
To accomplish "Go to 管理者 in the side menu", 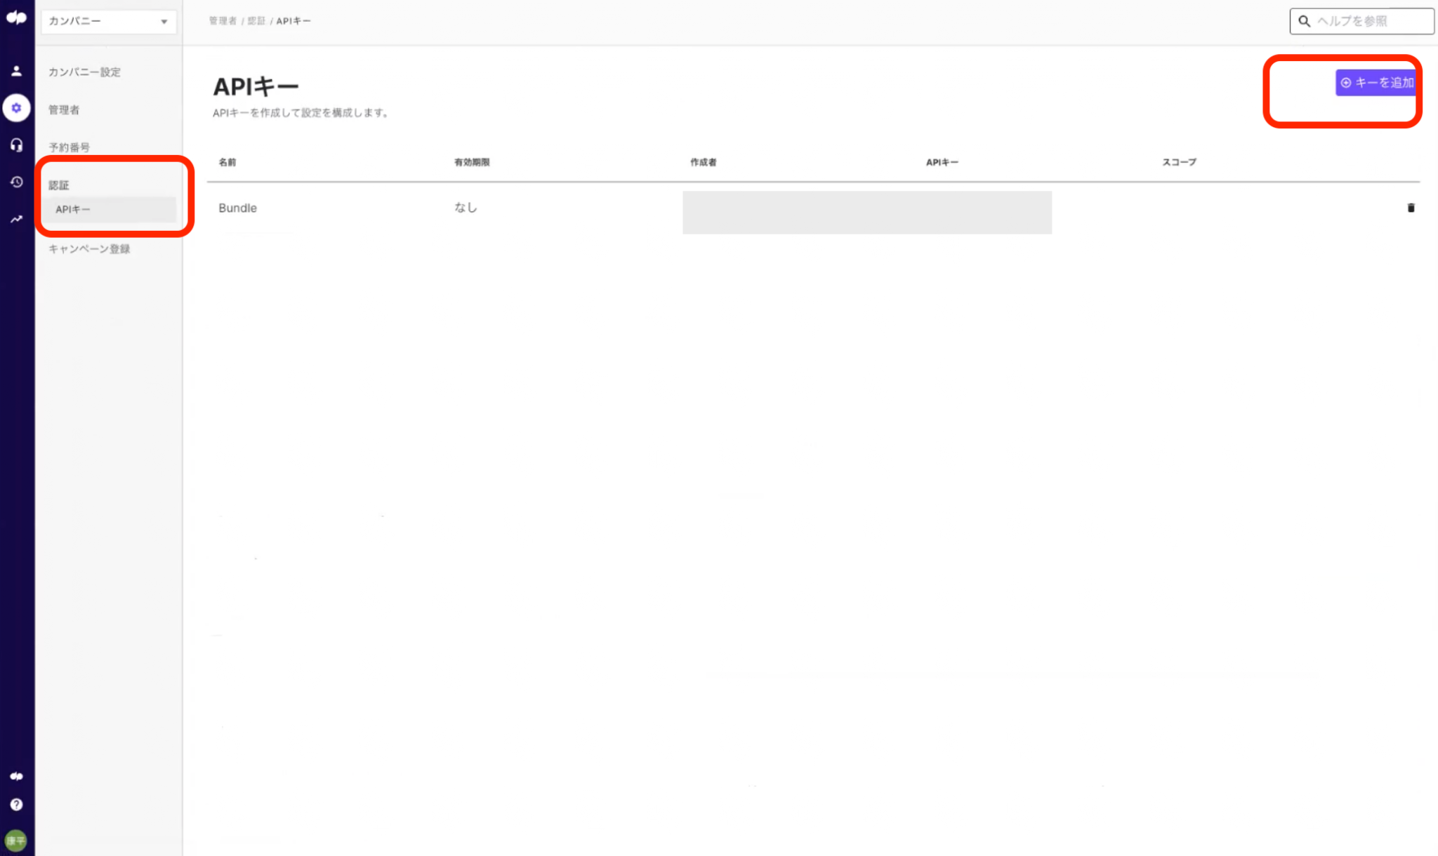I will (x=64, y=110).
